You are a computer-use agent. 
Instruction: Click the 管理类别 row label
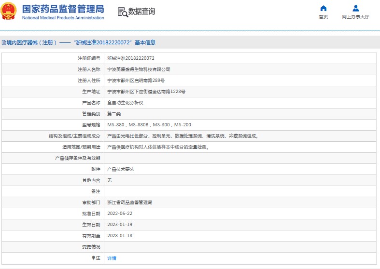tap(91, 114)
